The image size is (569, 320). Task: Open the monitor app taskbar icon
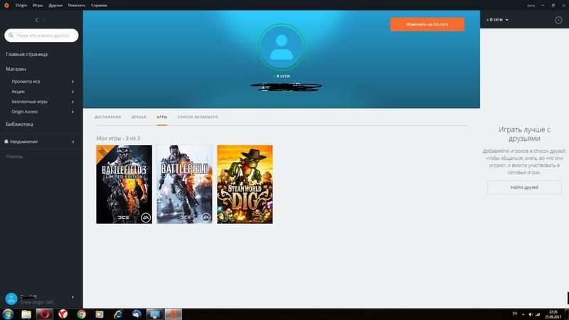154,314
